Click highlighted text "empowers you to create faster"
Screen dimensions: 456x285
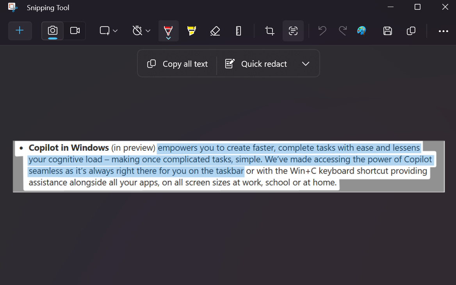point(217,148)
